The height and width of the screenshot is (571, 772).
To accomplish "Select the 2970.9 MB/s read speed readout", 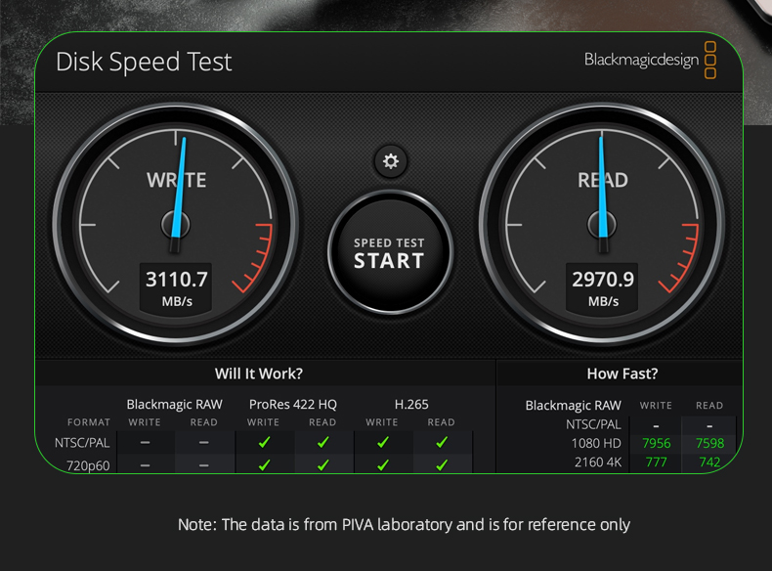I will (x=603, y=280).
